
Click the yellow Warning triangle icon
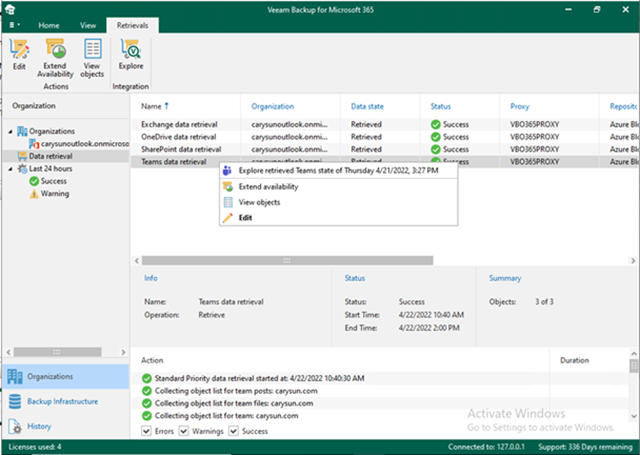34,194
